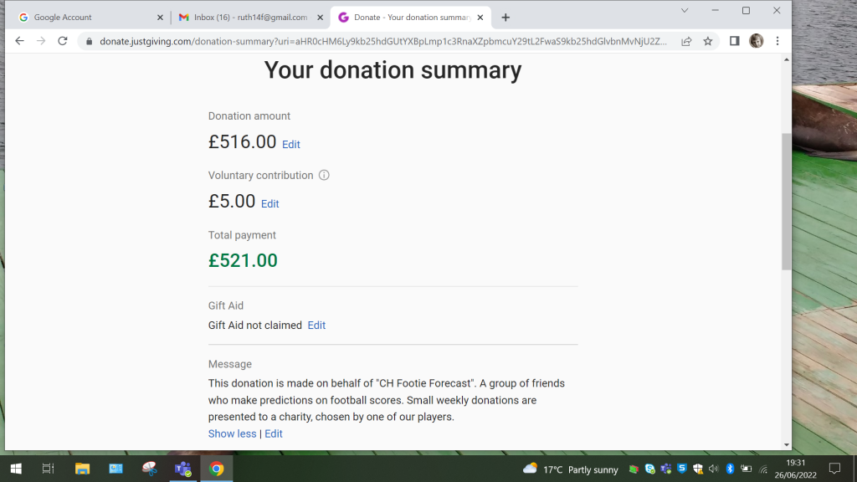The image size is (857, 482).
Task: Open Microsoft Teams from the taskbar
Action: (x=182, y=469)
